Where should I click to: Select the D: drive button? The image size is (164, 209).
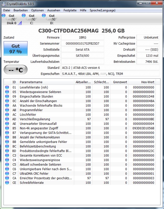(x=52, y=19)
